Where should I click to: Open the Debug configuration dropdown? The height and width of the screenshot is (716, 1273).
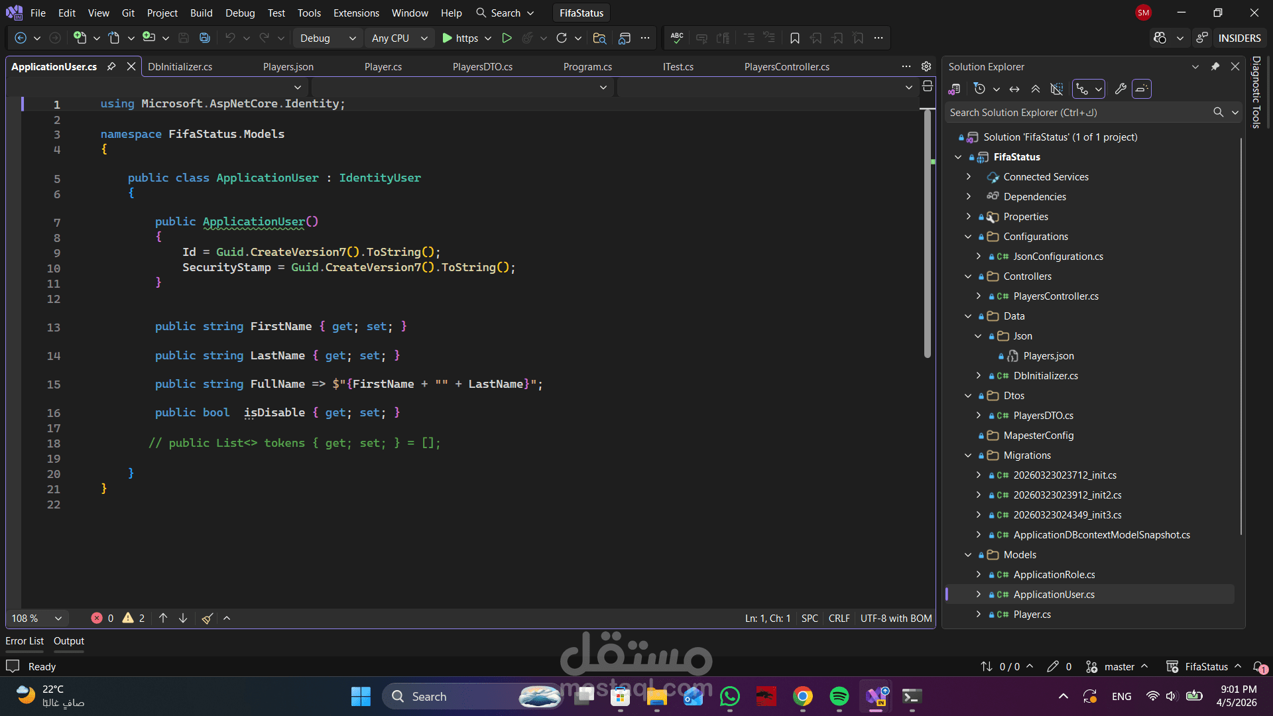[328, 38]
